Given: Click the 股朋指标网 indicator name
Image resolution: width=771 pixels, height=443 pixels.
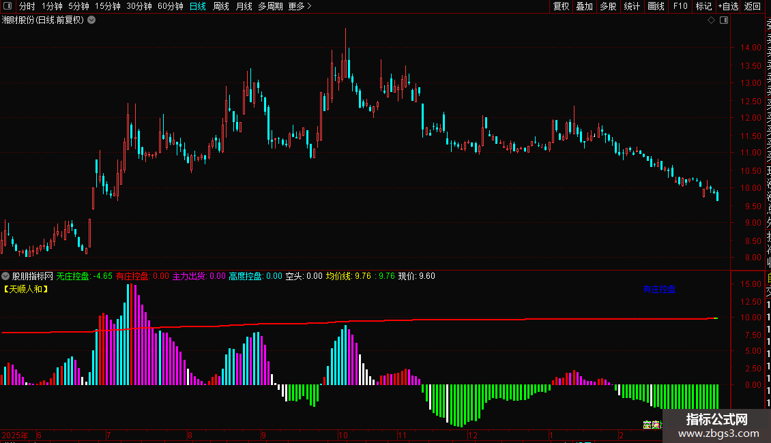Looking at the screenshot, I should point(33,276).
